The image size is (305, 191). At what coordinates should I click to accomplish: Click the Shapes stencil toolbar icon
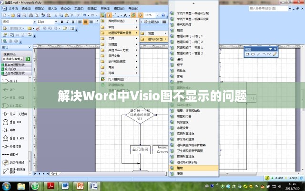click(102, 15)
